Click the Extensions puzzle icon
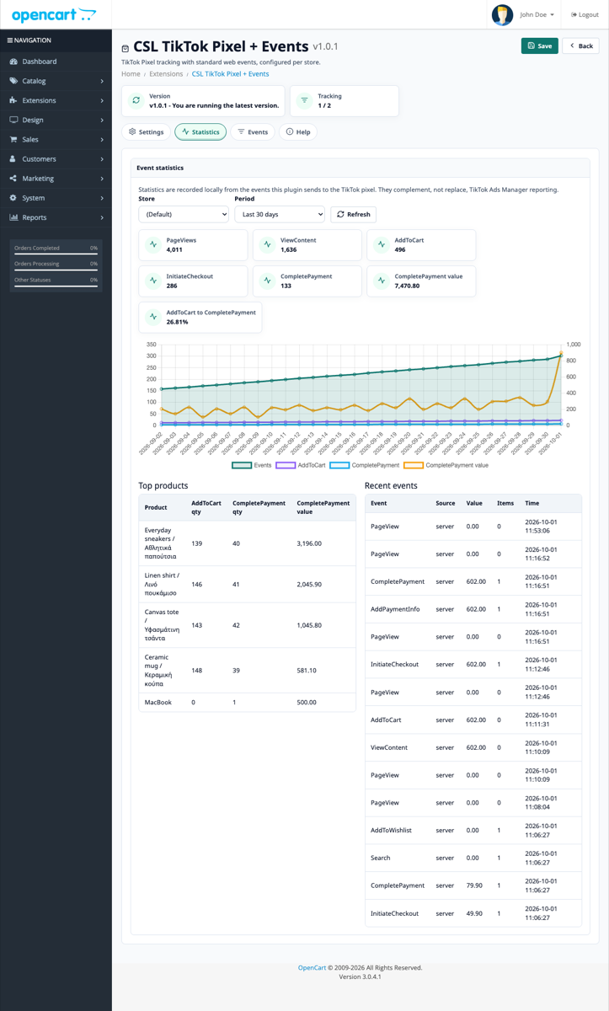The height and width of the screenshot is (1011, 609). point(13,100)
